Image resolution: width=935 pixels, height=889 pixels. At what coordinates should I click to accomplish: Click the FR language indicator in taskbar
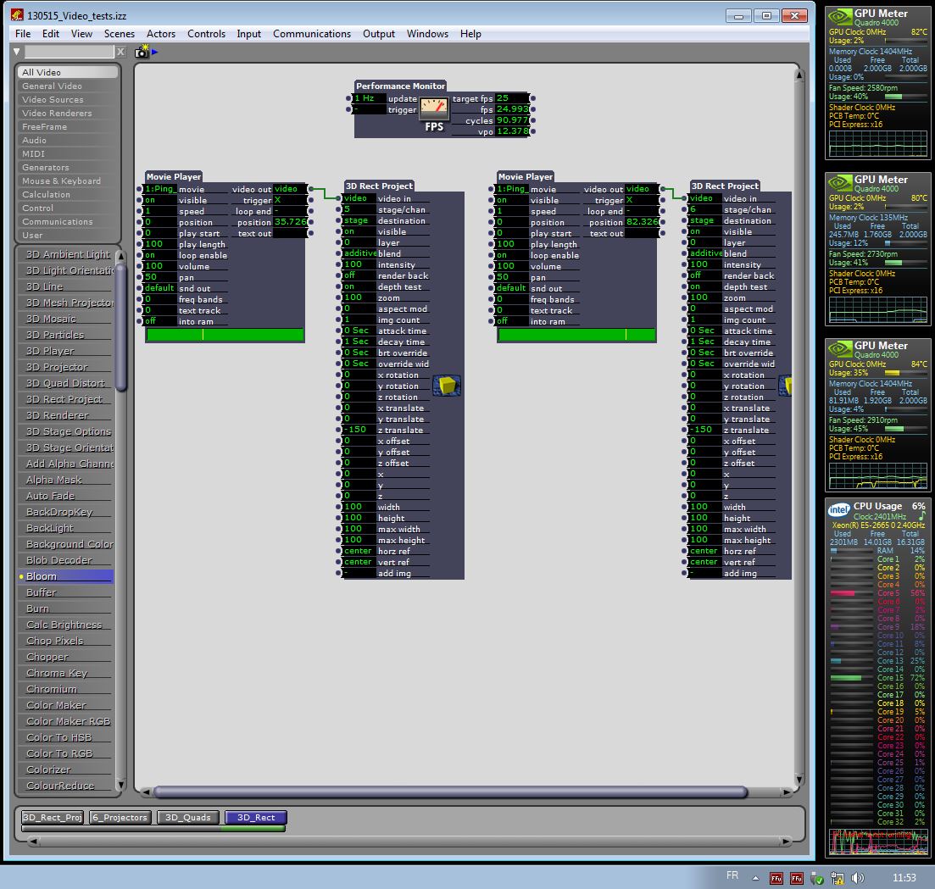point(732,875)
